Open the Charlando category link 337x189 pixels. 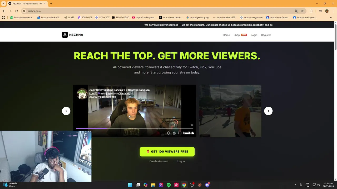click(124, 93)
